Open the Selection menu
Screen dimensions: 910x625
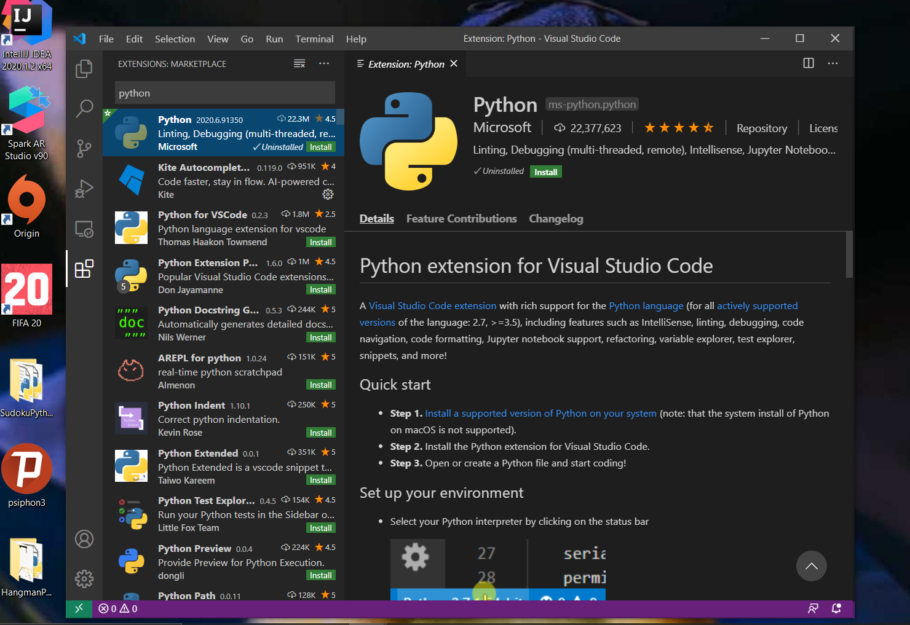click(x=175, y=39)
